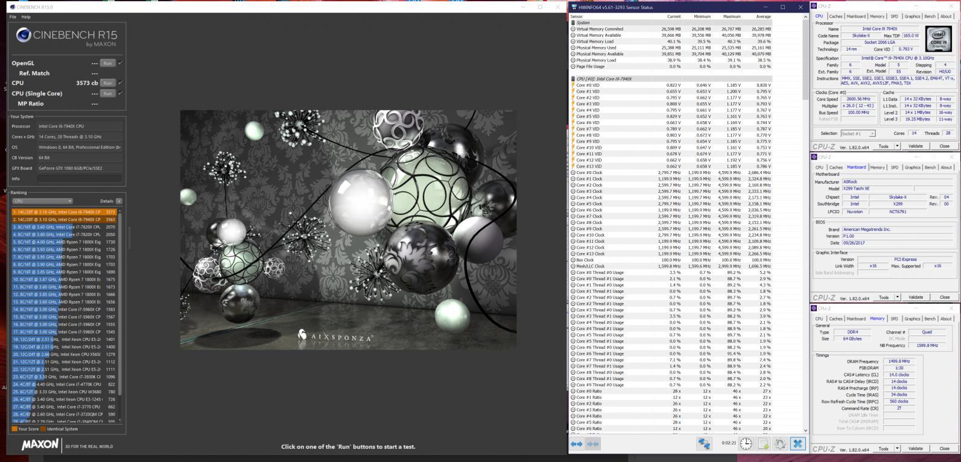This screenshot has width=961, height=462.
Task: Switch to SPD tab in top CPU-Z window
Action: click(x=894, y=16)
